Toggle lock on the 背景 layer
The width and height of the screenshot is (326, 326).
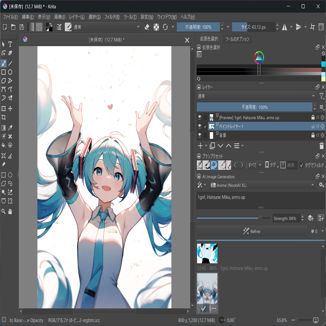pyautogui.click(x=313, y=135)
